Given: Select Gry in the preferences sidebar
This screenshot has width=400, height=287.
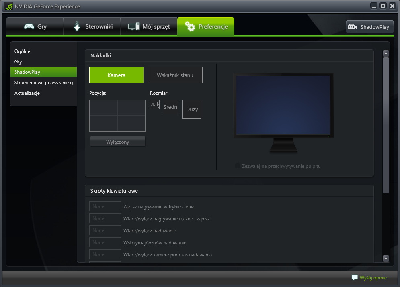Looking at the screenshot, I should 43,62.
